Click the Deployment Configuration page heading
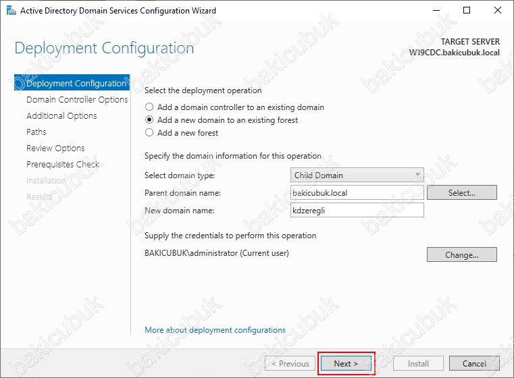 click(x=104, y=48)
